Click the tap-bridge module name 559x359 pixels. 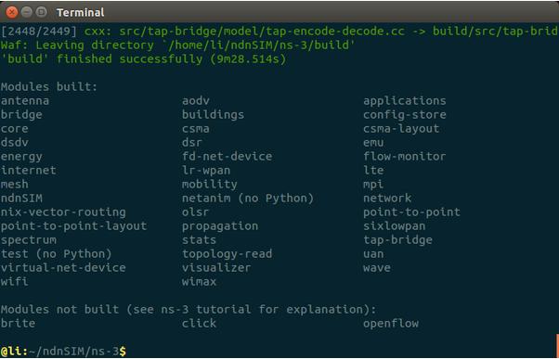[x=397, y=240]
